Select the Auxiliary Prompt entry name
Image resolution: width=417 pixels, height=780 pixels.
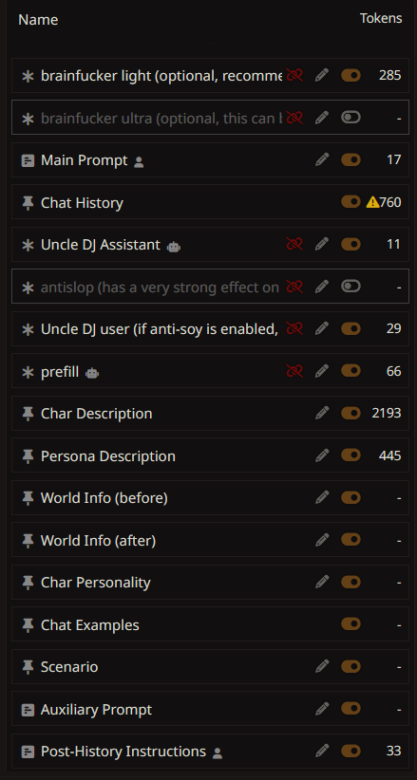pyautogui.click(x=96, y=709)
